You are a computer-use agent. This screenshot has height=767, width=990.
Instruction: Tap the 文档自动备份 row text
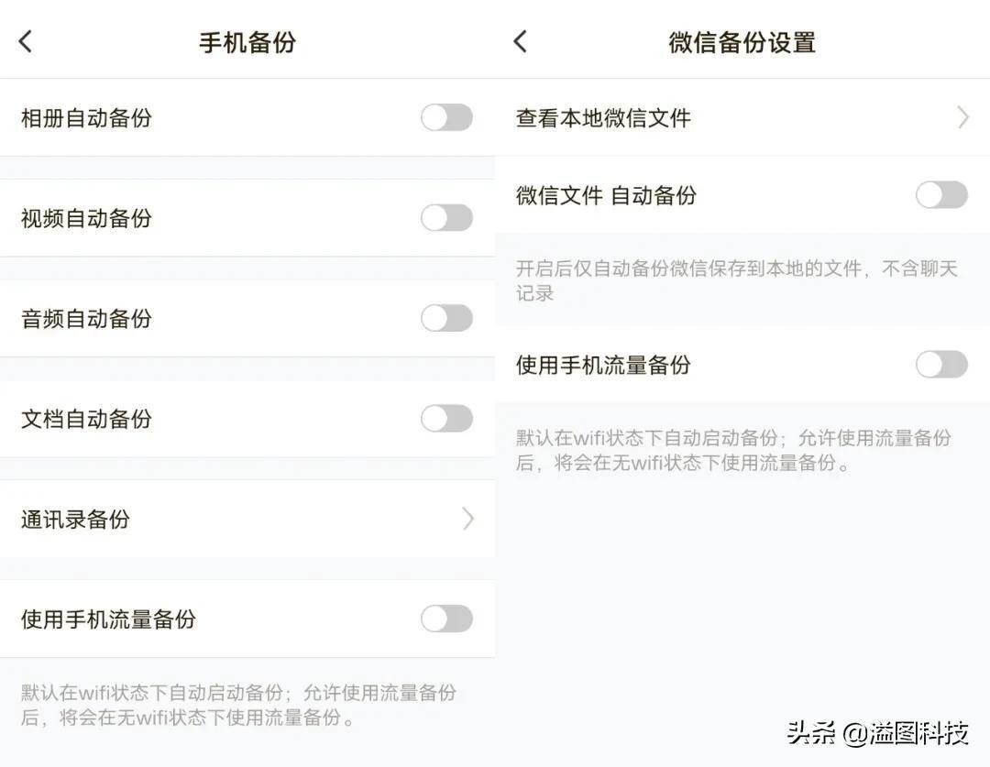tap(86, 419)
